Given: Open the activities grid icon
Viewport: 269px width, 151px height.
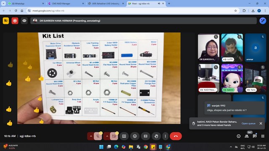Looking at the screenshot, I should [x=263, y=136].
